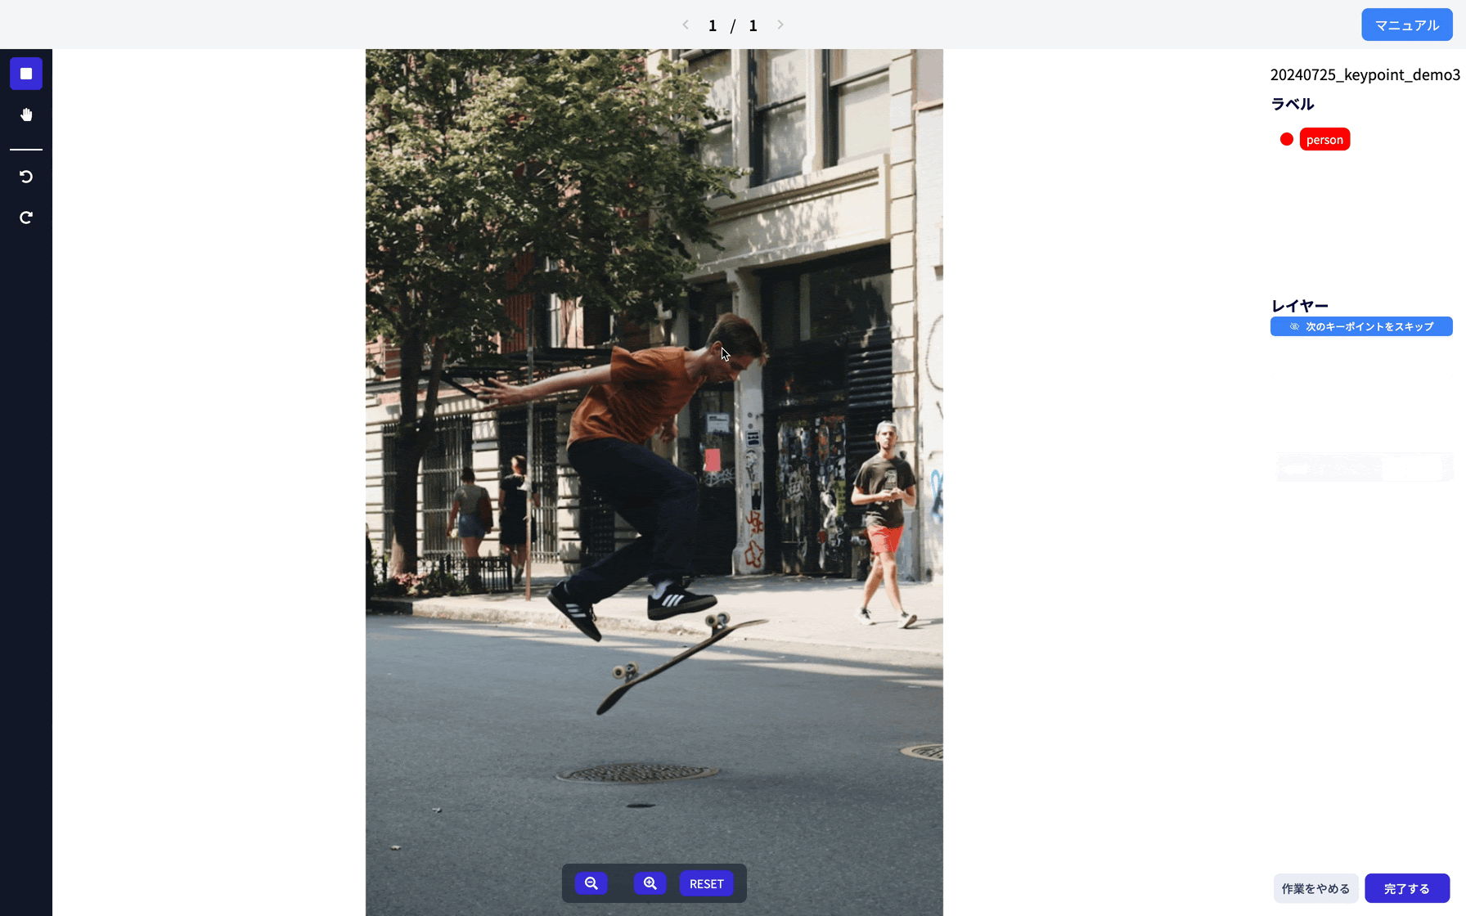Zoom in with the plus magnifier
1466x916 pixels.
point(650,883)
